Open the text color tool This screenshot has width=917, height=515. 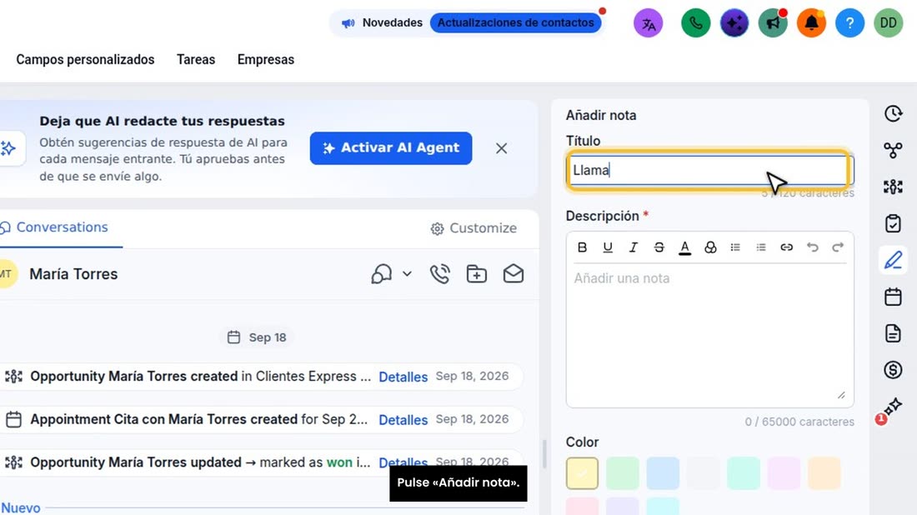point(684,247)
